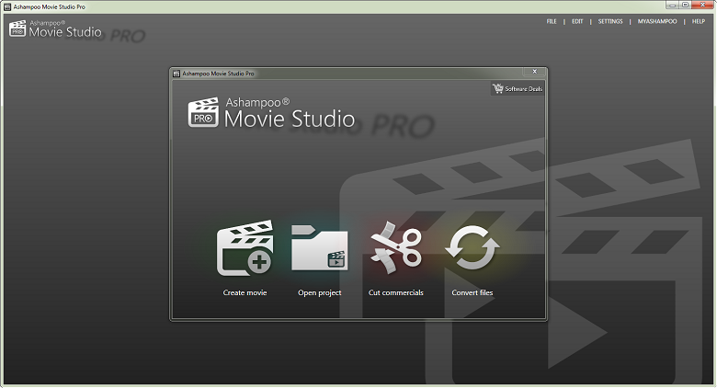Click the Movie Studio logo in the main window header
717x388 pixels.
point(55,29)
